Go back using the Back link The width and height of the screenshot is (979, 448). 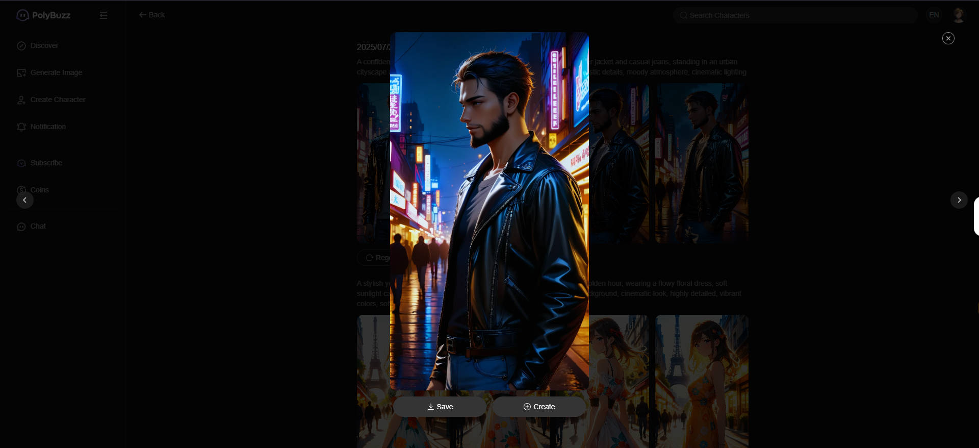tap(152, 15)
